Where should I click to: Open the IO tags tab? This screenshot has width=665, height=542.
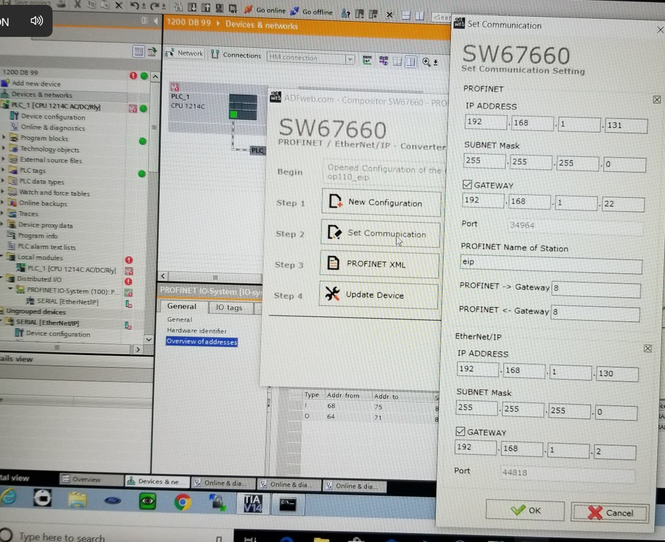coord(229,307)
